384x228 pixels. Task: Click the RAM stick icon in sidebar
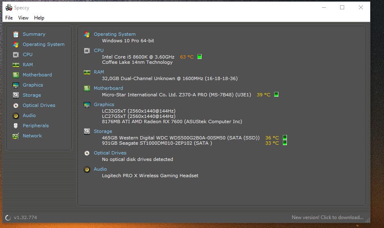click(16, 65)
